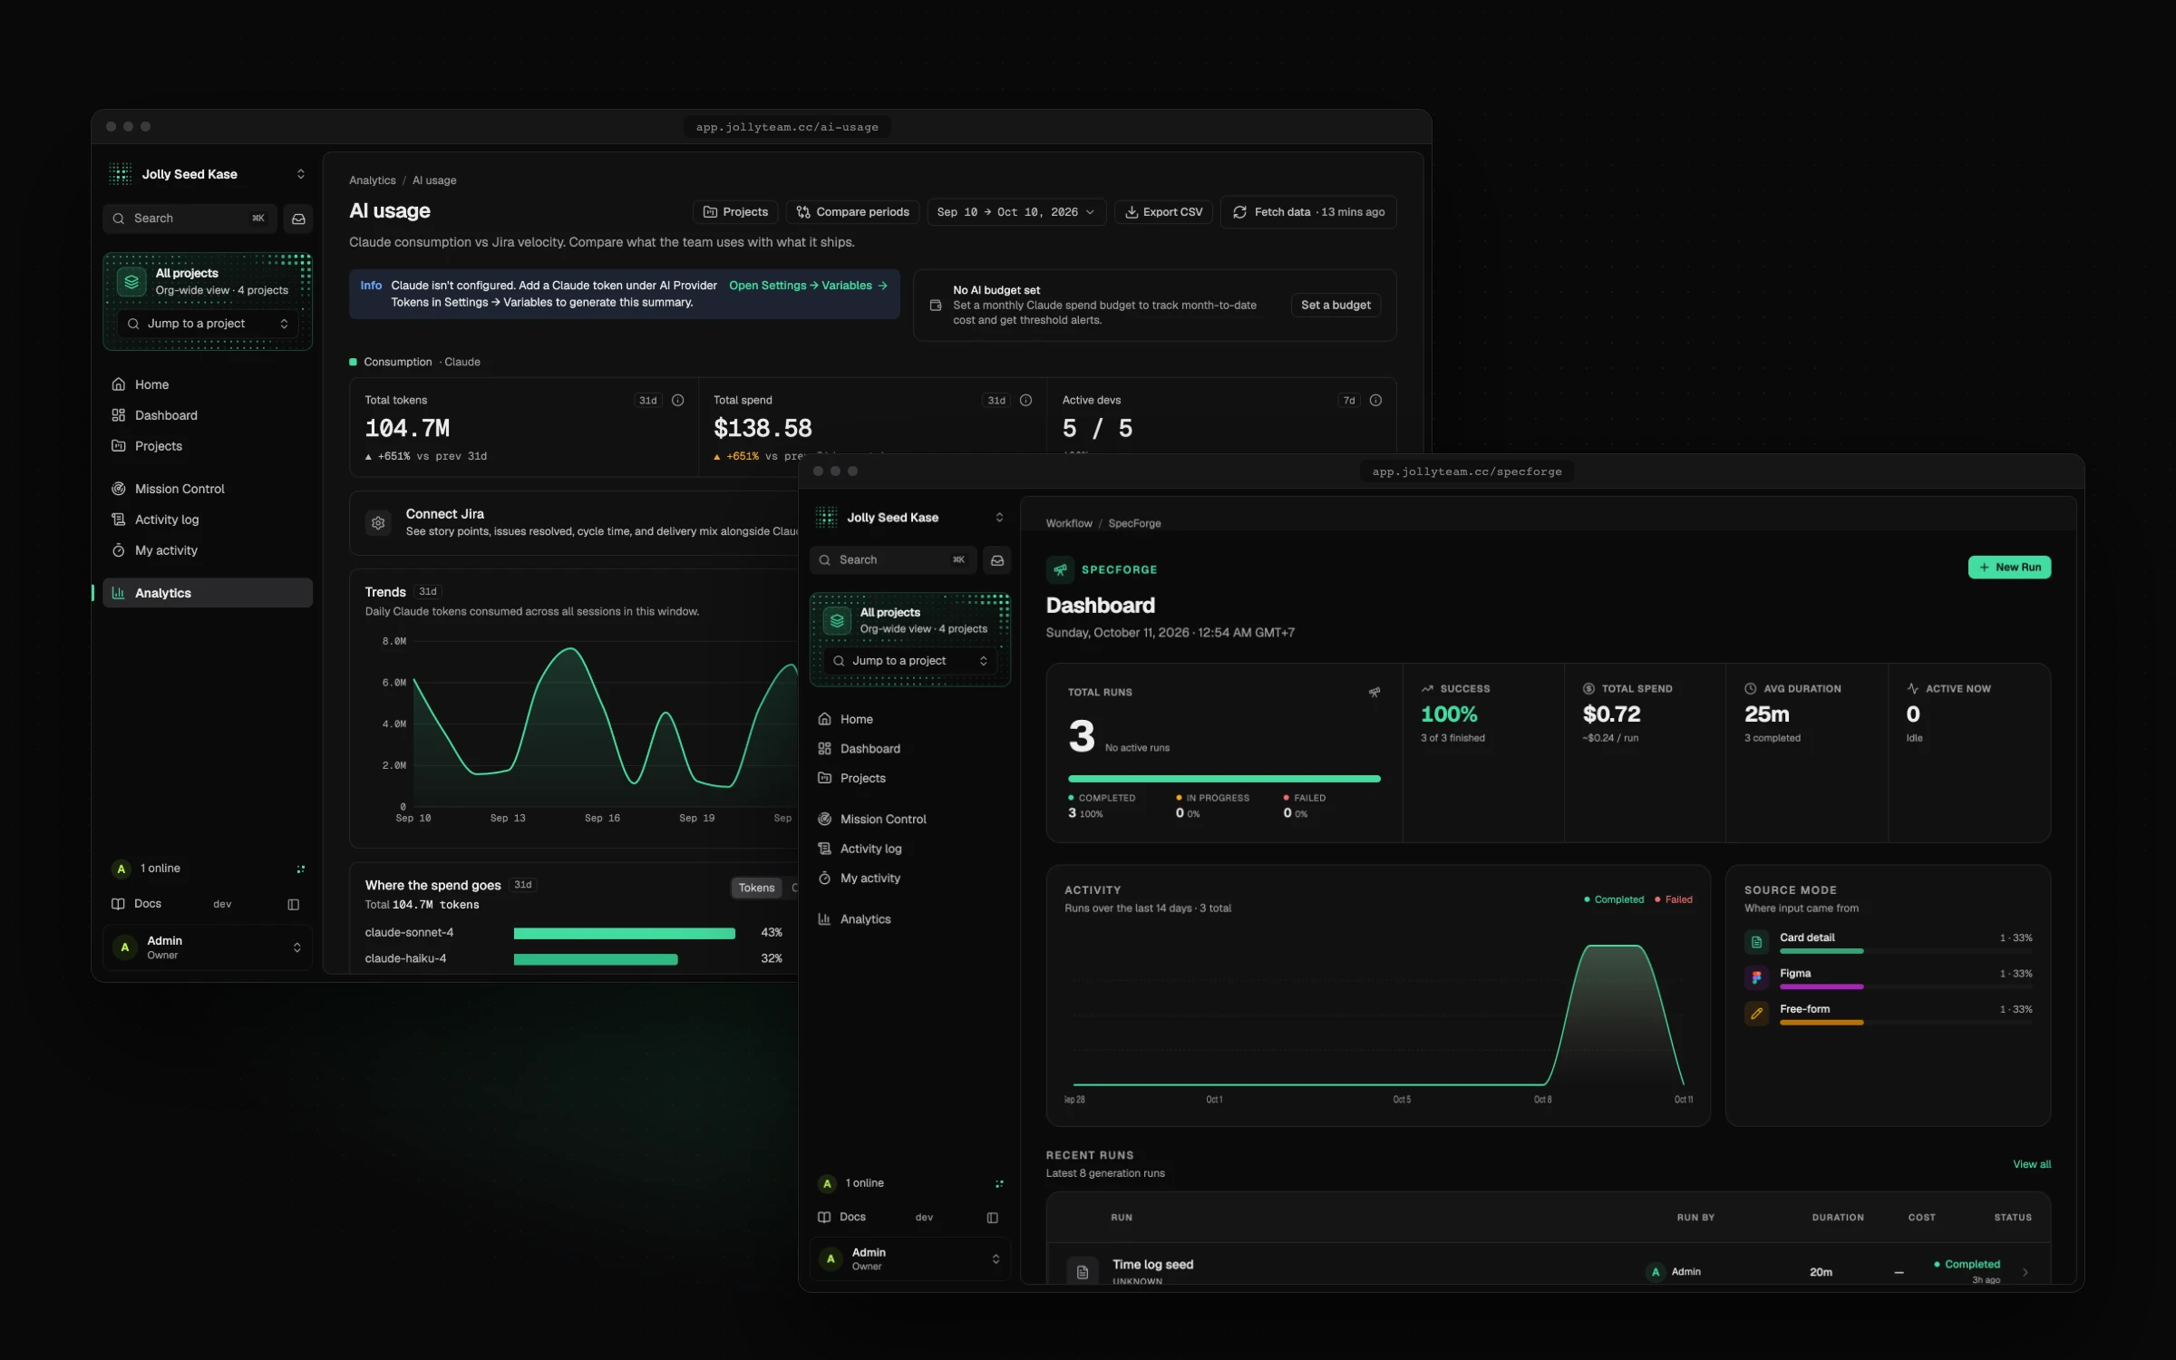This screenshot has height=1360, width=2176.
Task: Open Jump to a project in AI usage window
Action: [208, 324]
